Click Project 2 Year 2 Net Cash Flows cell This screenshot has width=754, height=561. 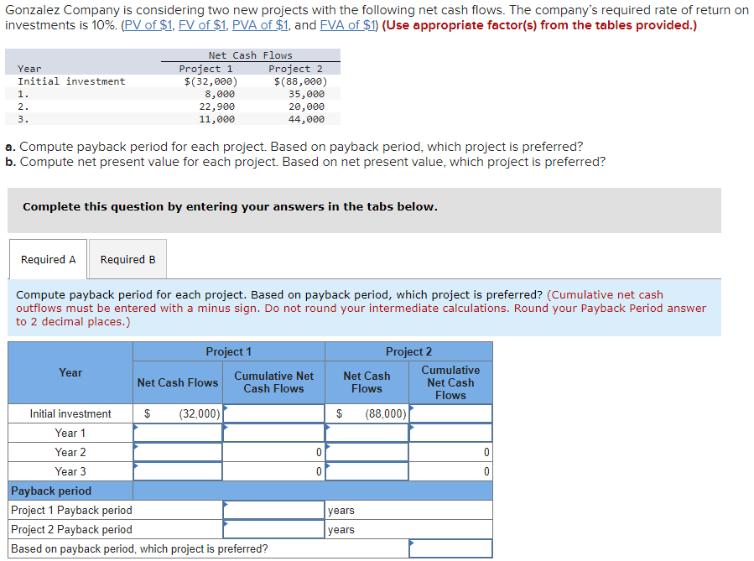(x=367, y=451)
